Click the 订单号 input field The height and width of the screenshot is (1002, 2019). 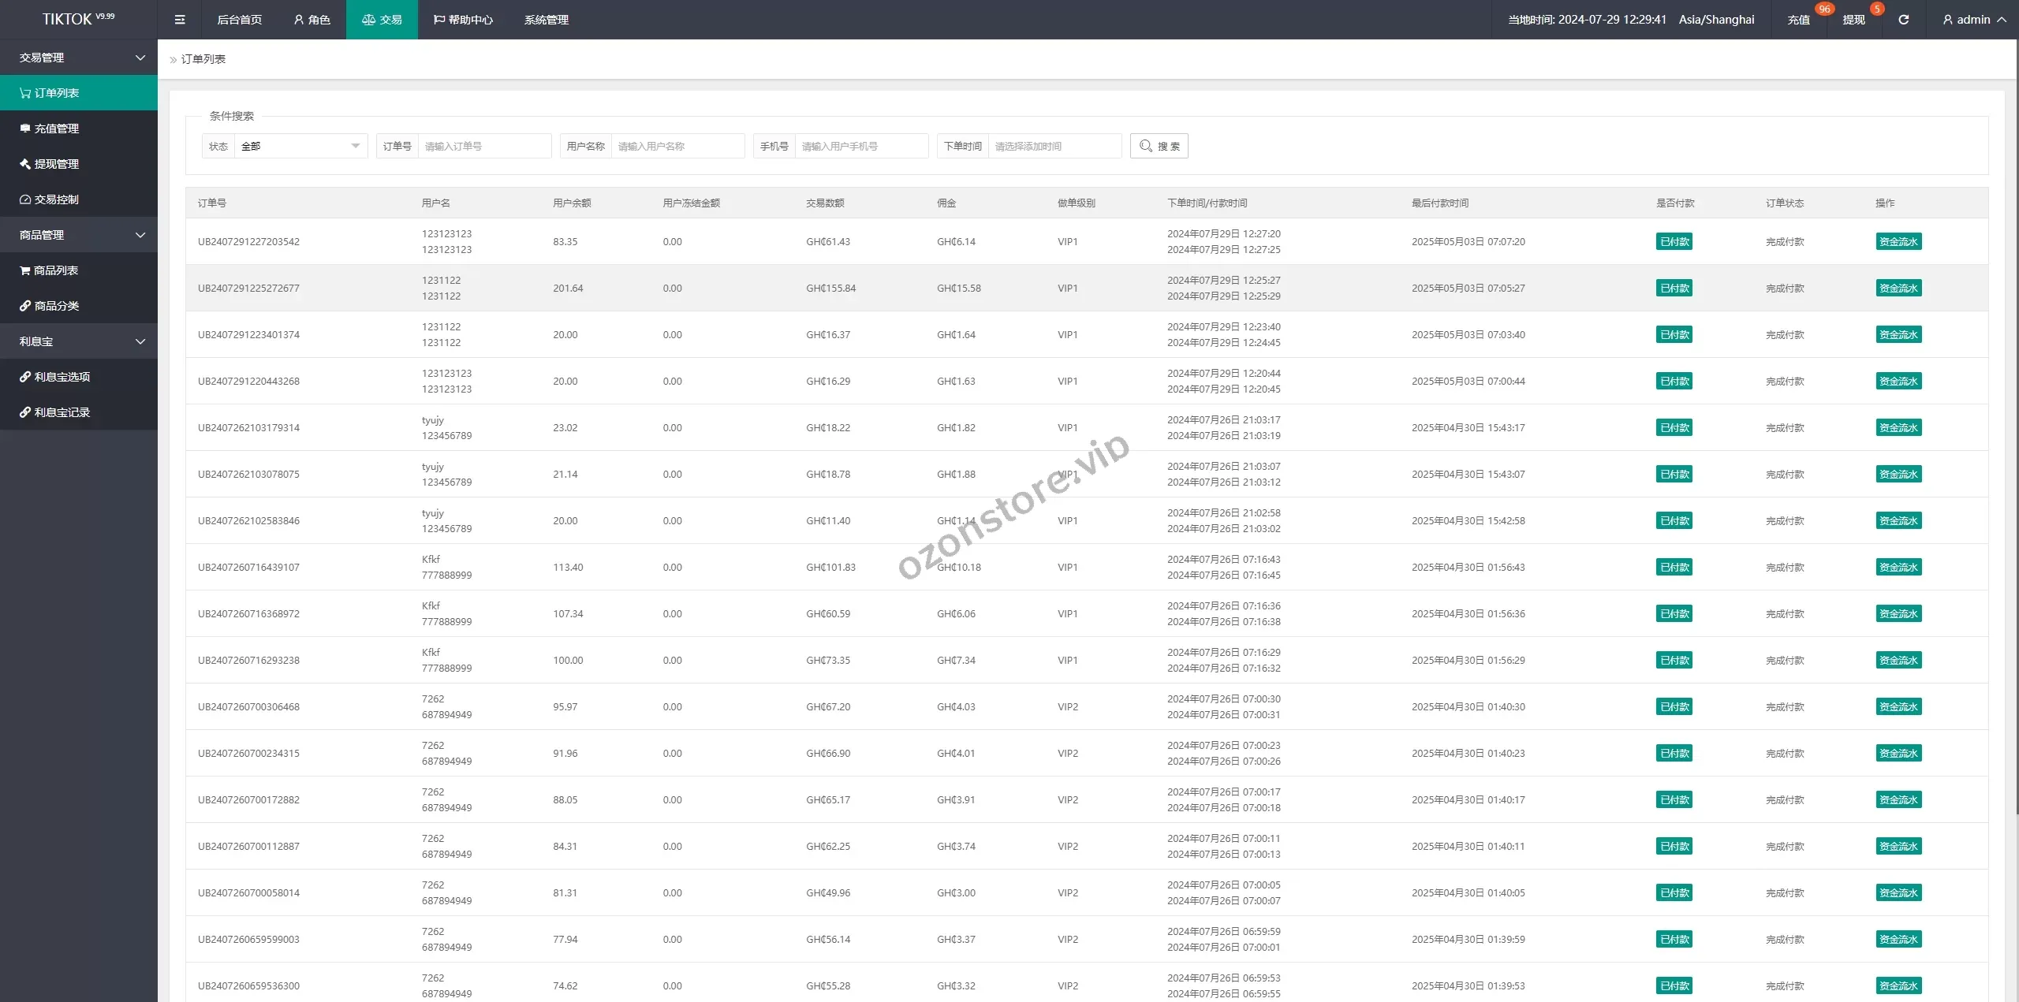click(x=483, y=146)
